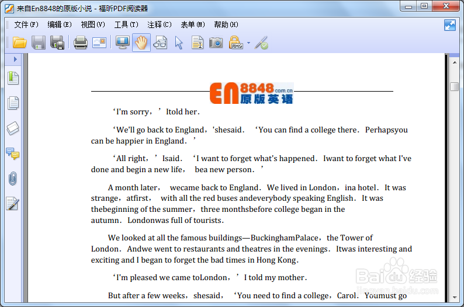Minimize the PDF reader window
The height and width of the screenshot is (307, 464).
tap(408, 6)
